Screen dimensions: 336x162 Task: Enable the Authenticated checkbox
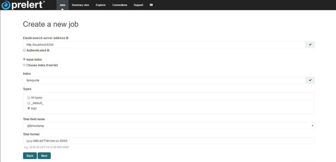[24, 51]
